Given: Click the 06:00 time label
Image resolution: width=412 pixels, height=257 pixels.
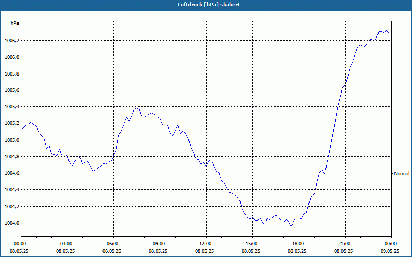Looking at the screenshot, I should pyautogui.click(x=113, y=243).
